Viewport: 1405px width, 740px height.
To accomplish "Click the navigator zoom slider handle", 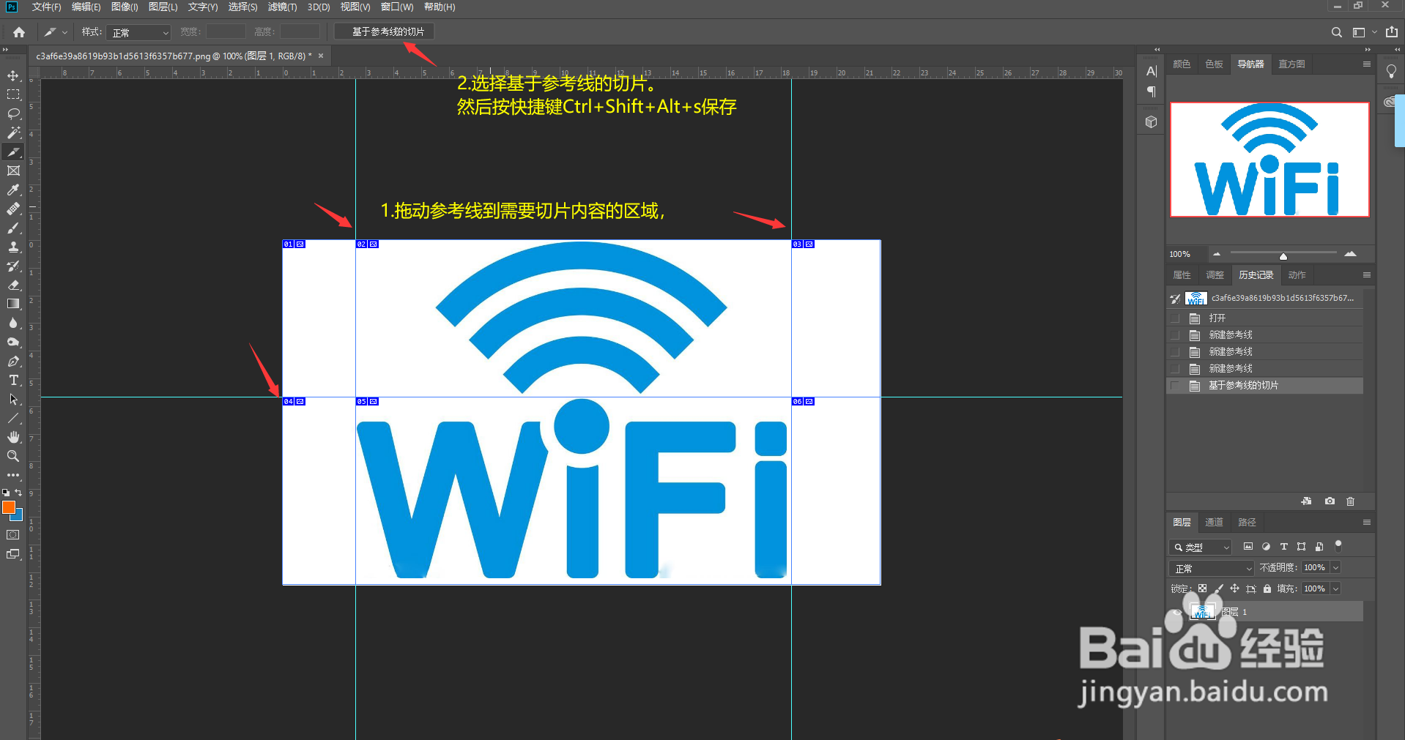I will click(x=1283, y=256).
